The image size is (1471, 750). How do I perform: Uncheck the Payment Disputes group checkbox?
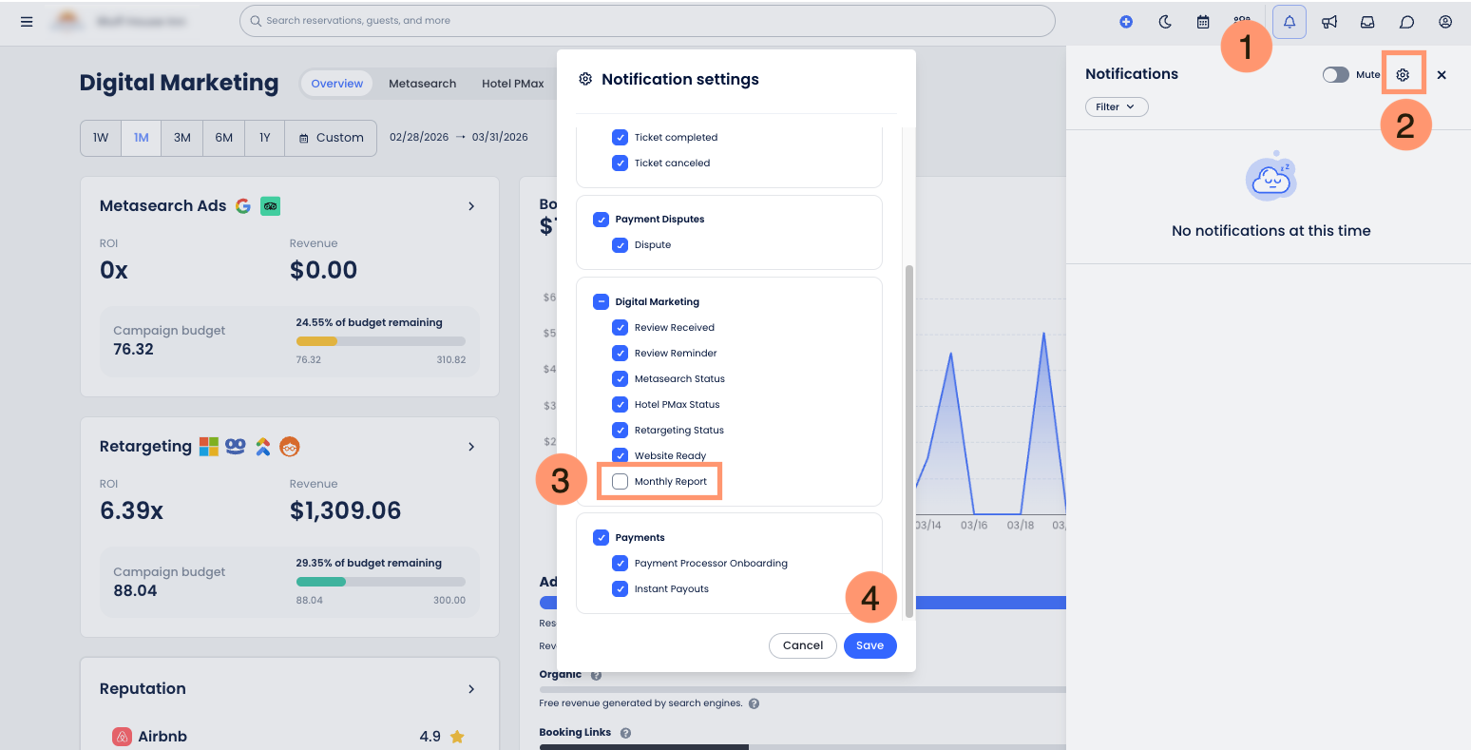(601, 220)
